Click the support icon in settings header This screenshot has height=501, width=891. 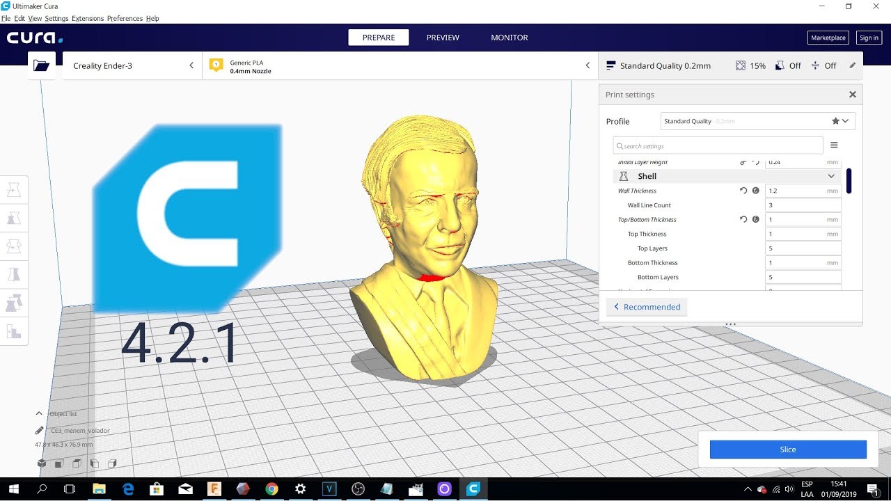pos(780,65)
